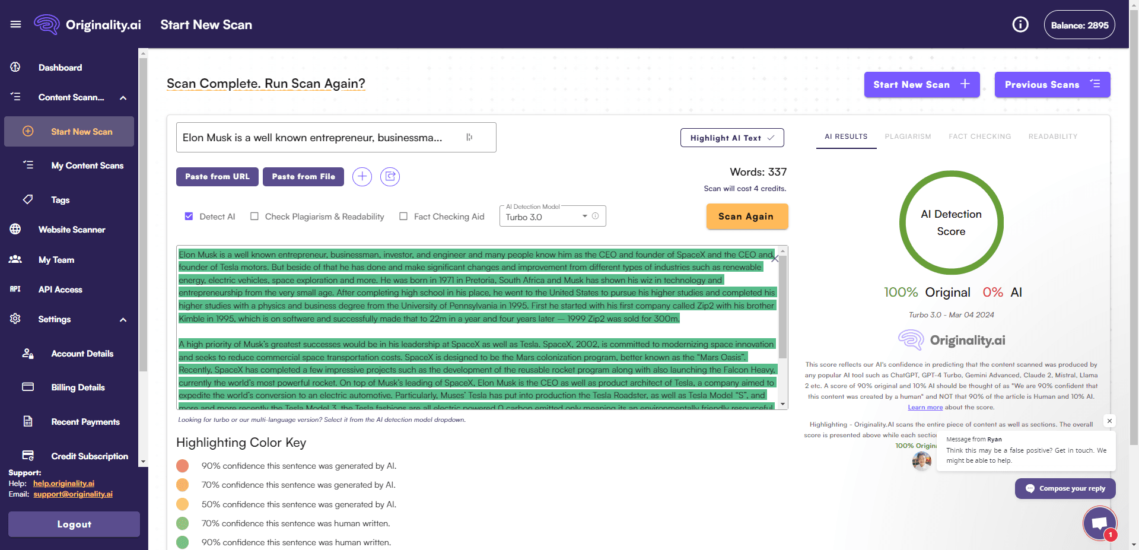
Task: Switch to the Plagiarism tab
Action: tap(908, 136)
